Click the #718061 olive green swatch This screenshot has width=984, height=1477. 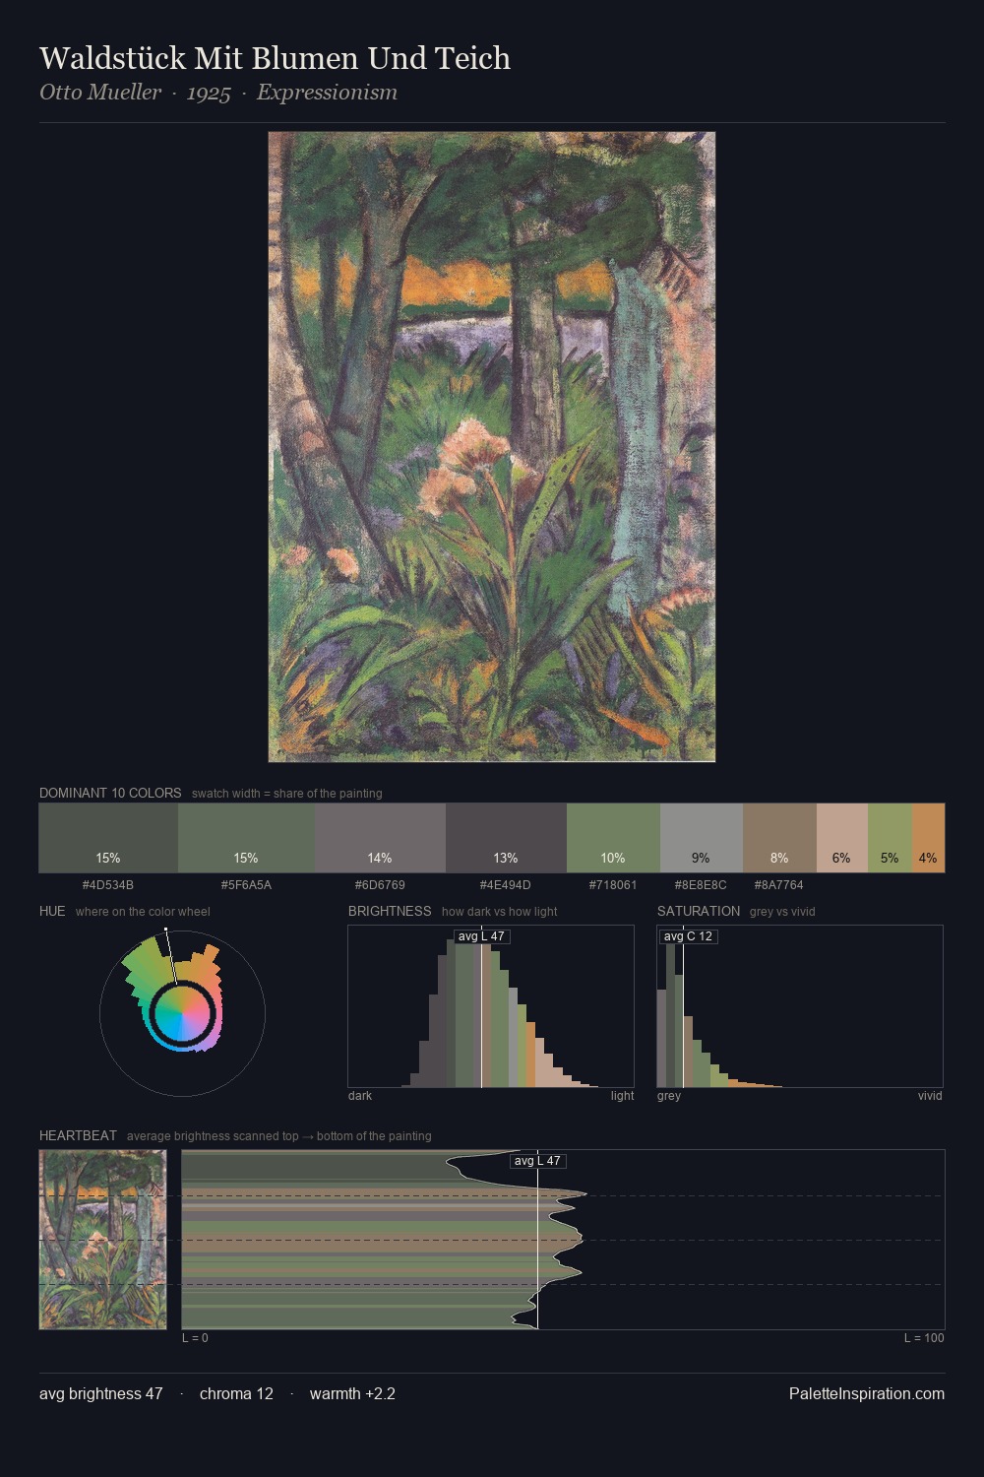pos(613,838)
